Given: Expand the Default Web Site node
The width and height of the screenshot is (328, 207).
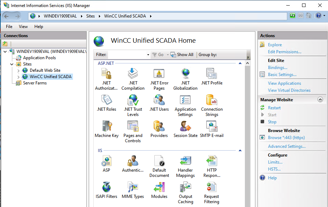Looking at the screenshot, I should (x=18, y=71).
